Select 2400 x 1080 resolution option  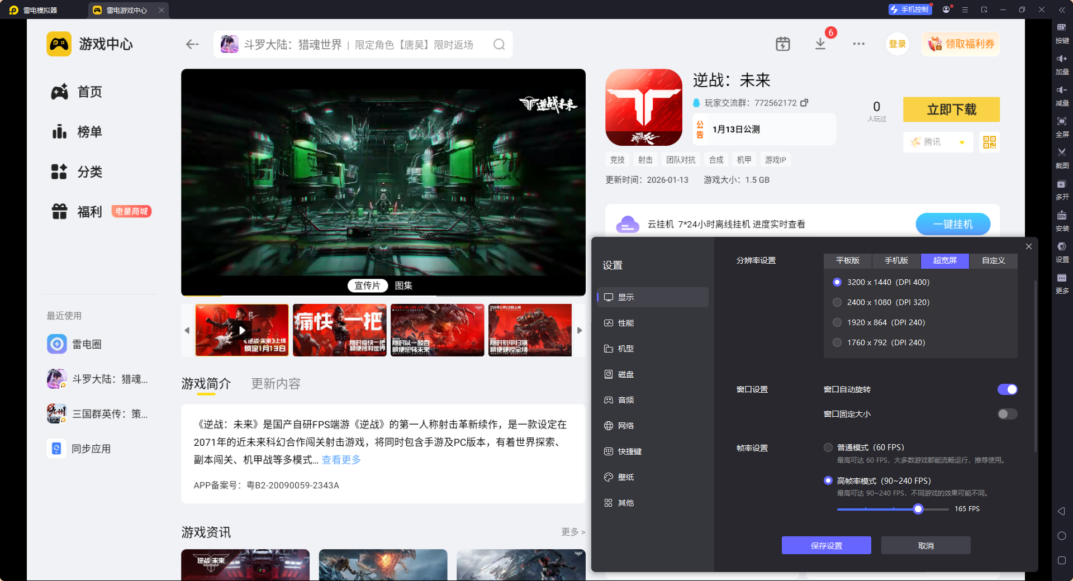(837, 302)
